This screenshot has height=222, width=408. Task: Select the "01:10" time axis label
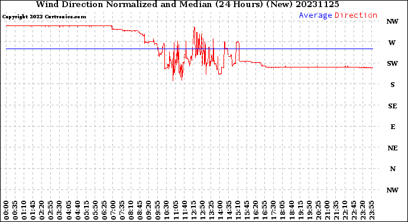(x=24, y=210)
